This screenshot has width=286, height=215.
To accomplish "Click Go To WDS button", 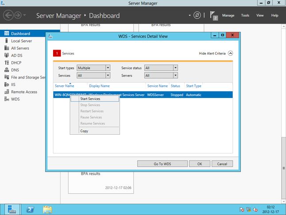I will (162, 164).
